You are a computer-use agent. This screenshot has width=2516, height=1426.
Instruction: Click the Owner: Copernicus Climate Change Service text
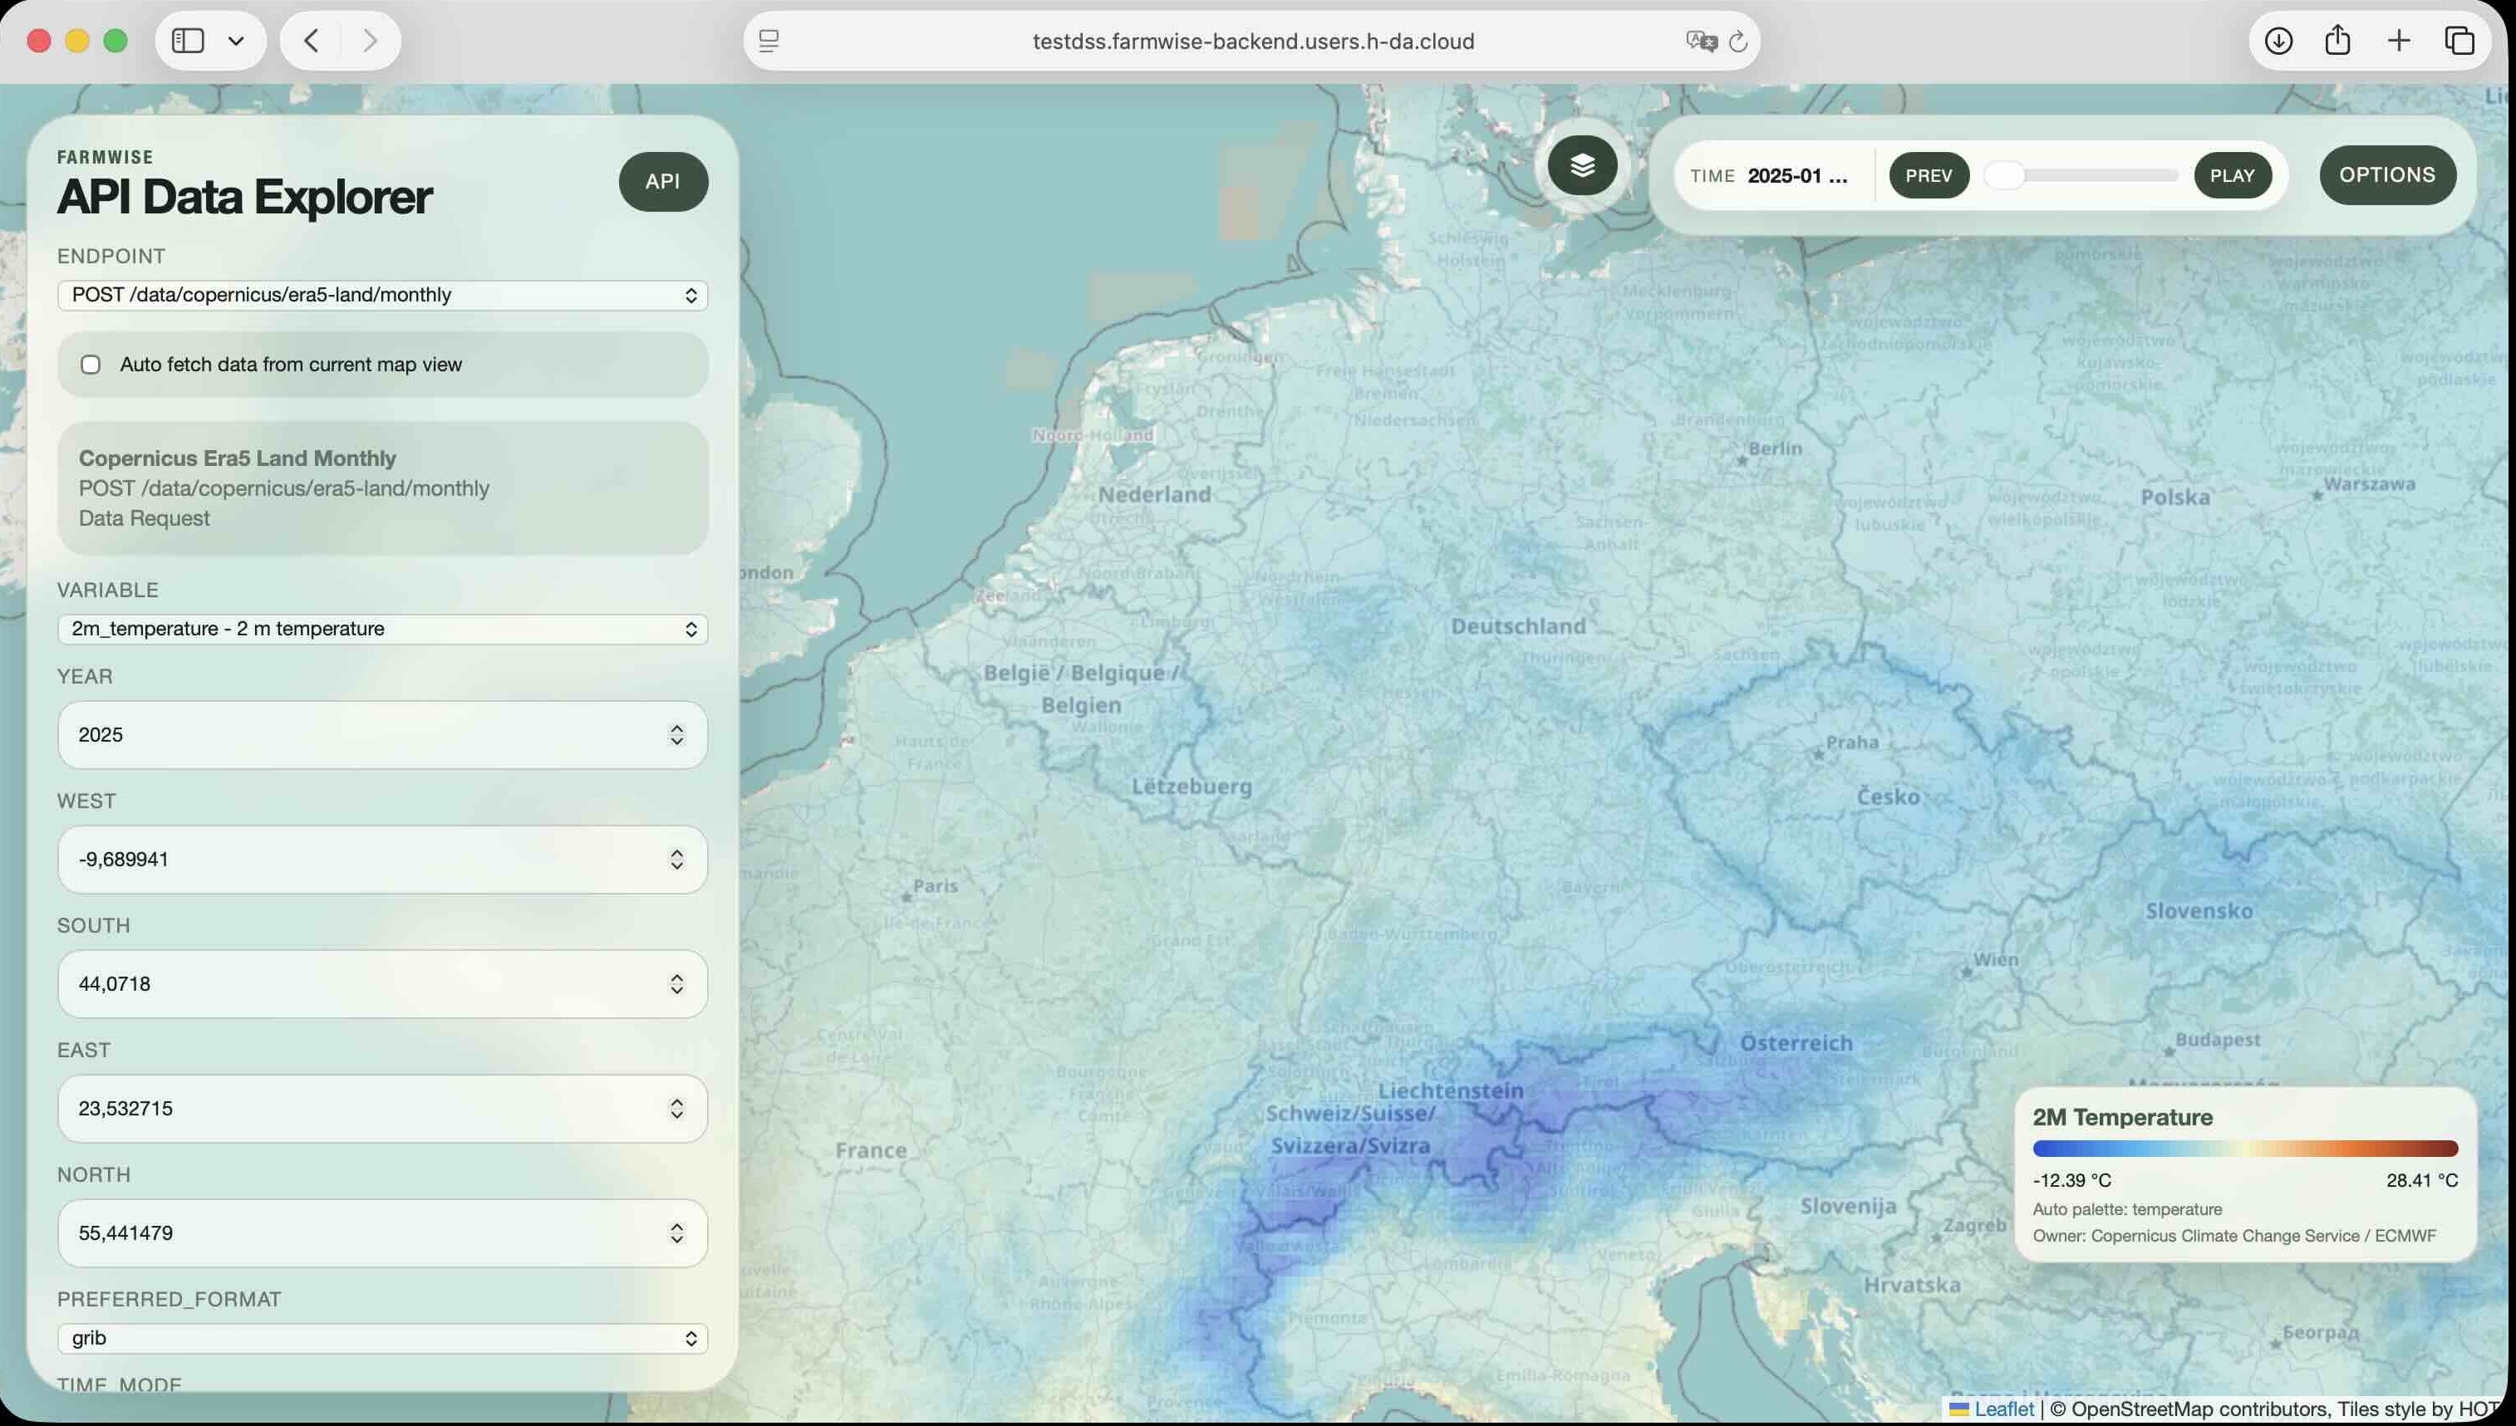[x=2233, y=1236]
